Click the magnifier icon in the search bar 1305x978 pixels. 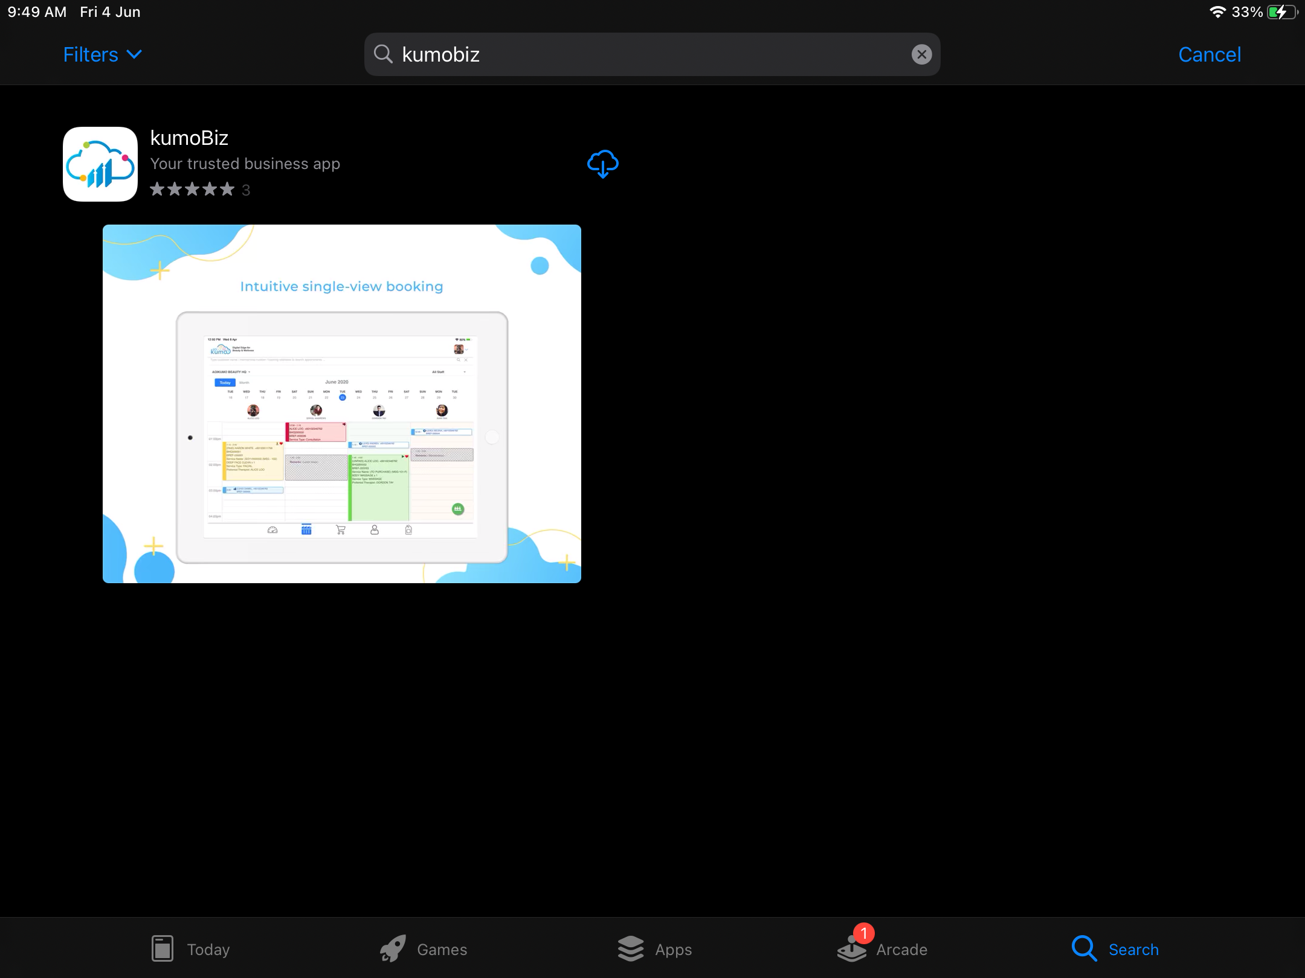[383, 54]
